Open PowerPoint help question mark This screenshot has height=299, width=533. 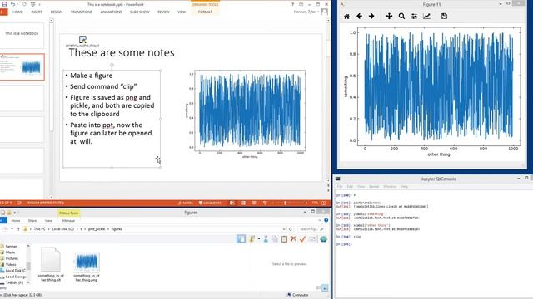coord(292,4)
